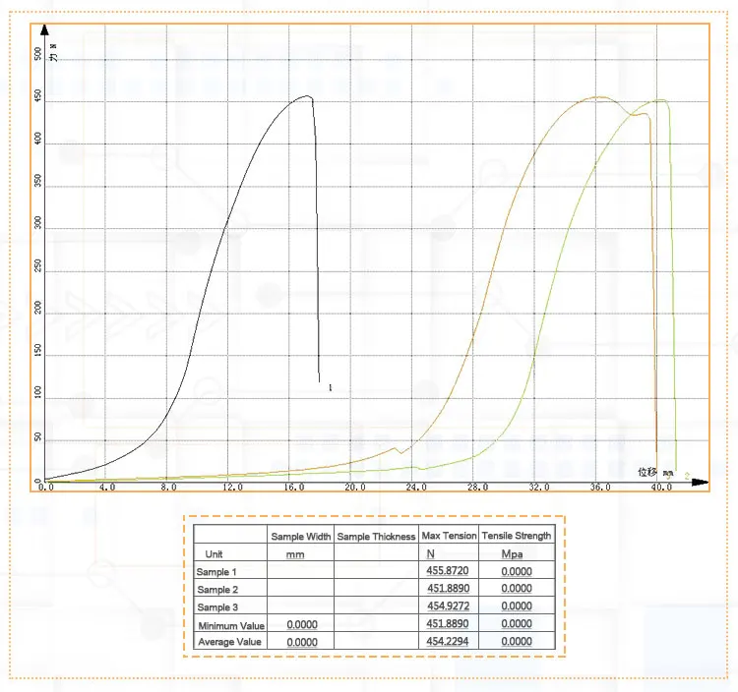Click the 'Minimum Value' row label
This screenshot has height=692, width=738.
pos(231,626)
